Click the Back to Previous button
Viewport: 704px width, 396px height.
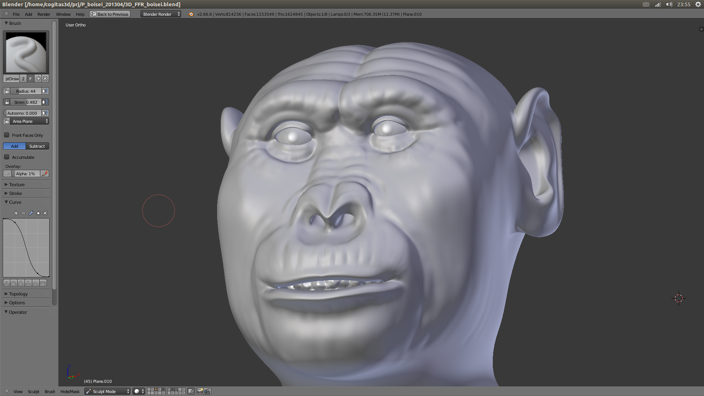click(110, 14)
